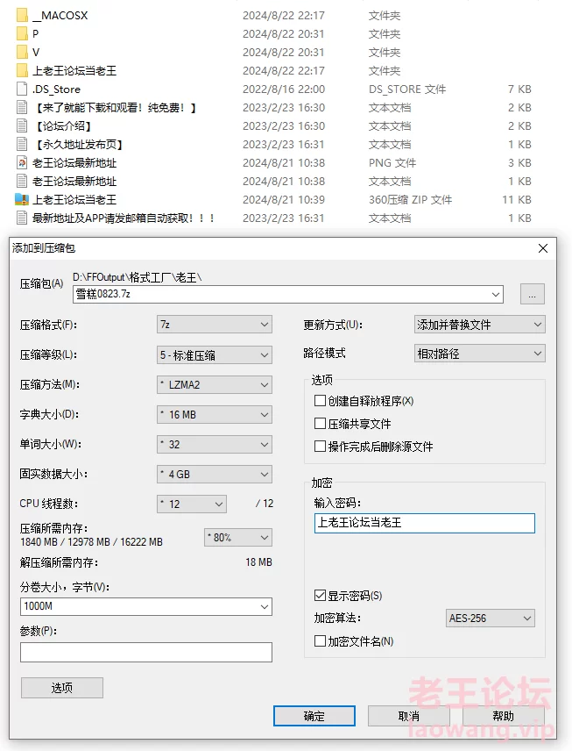The image size is (572, 751).
Task: Open 固实数据大小 4 GB dropdown
Action: pos(215,474)
